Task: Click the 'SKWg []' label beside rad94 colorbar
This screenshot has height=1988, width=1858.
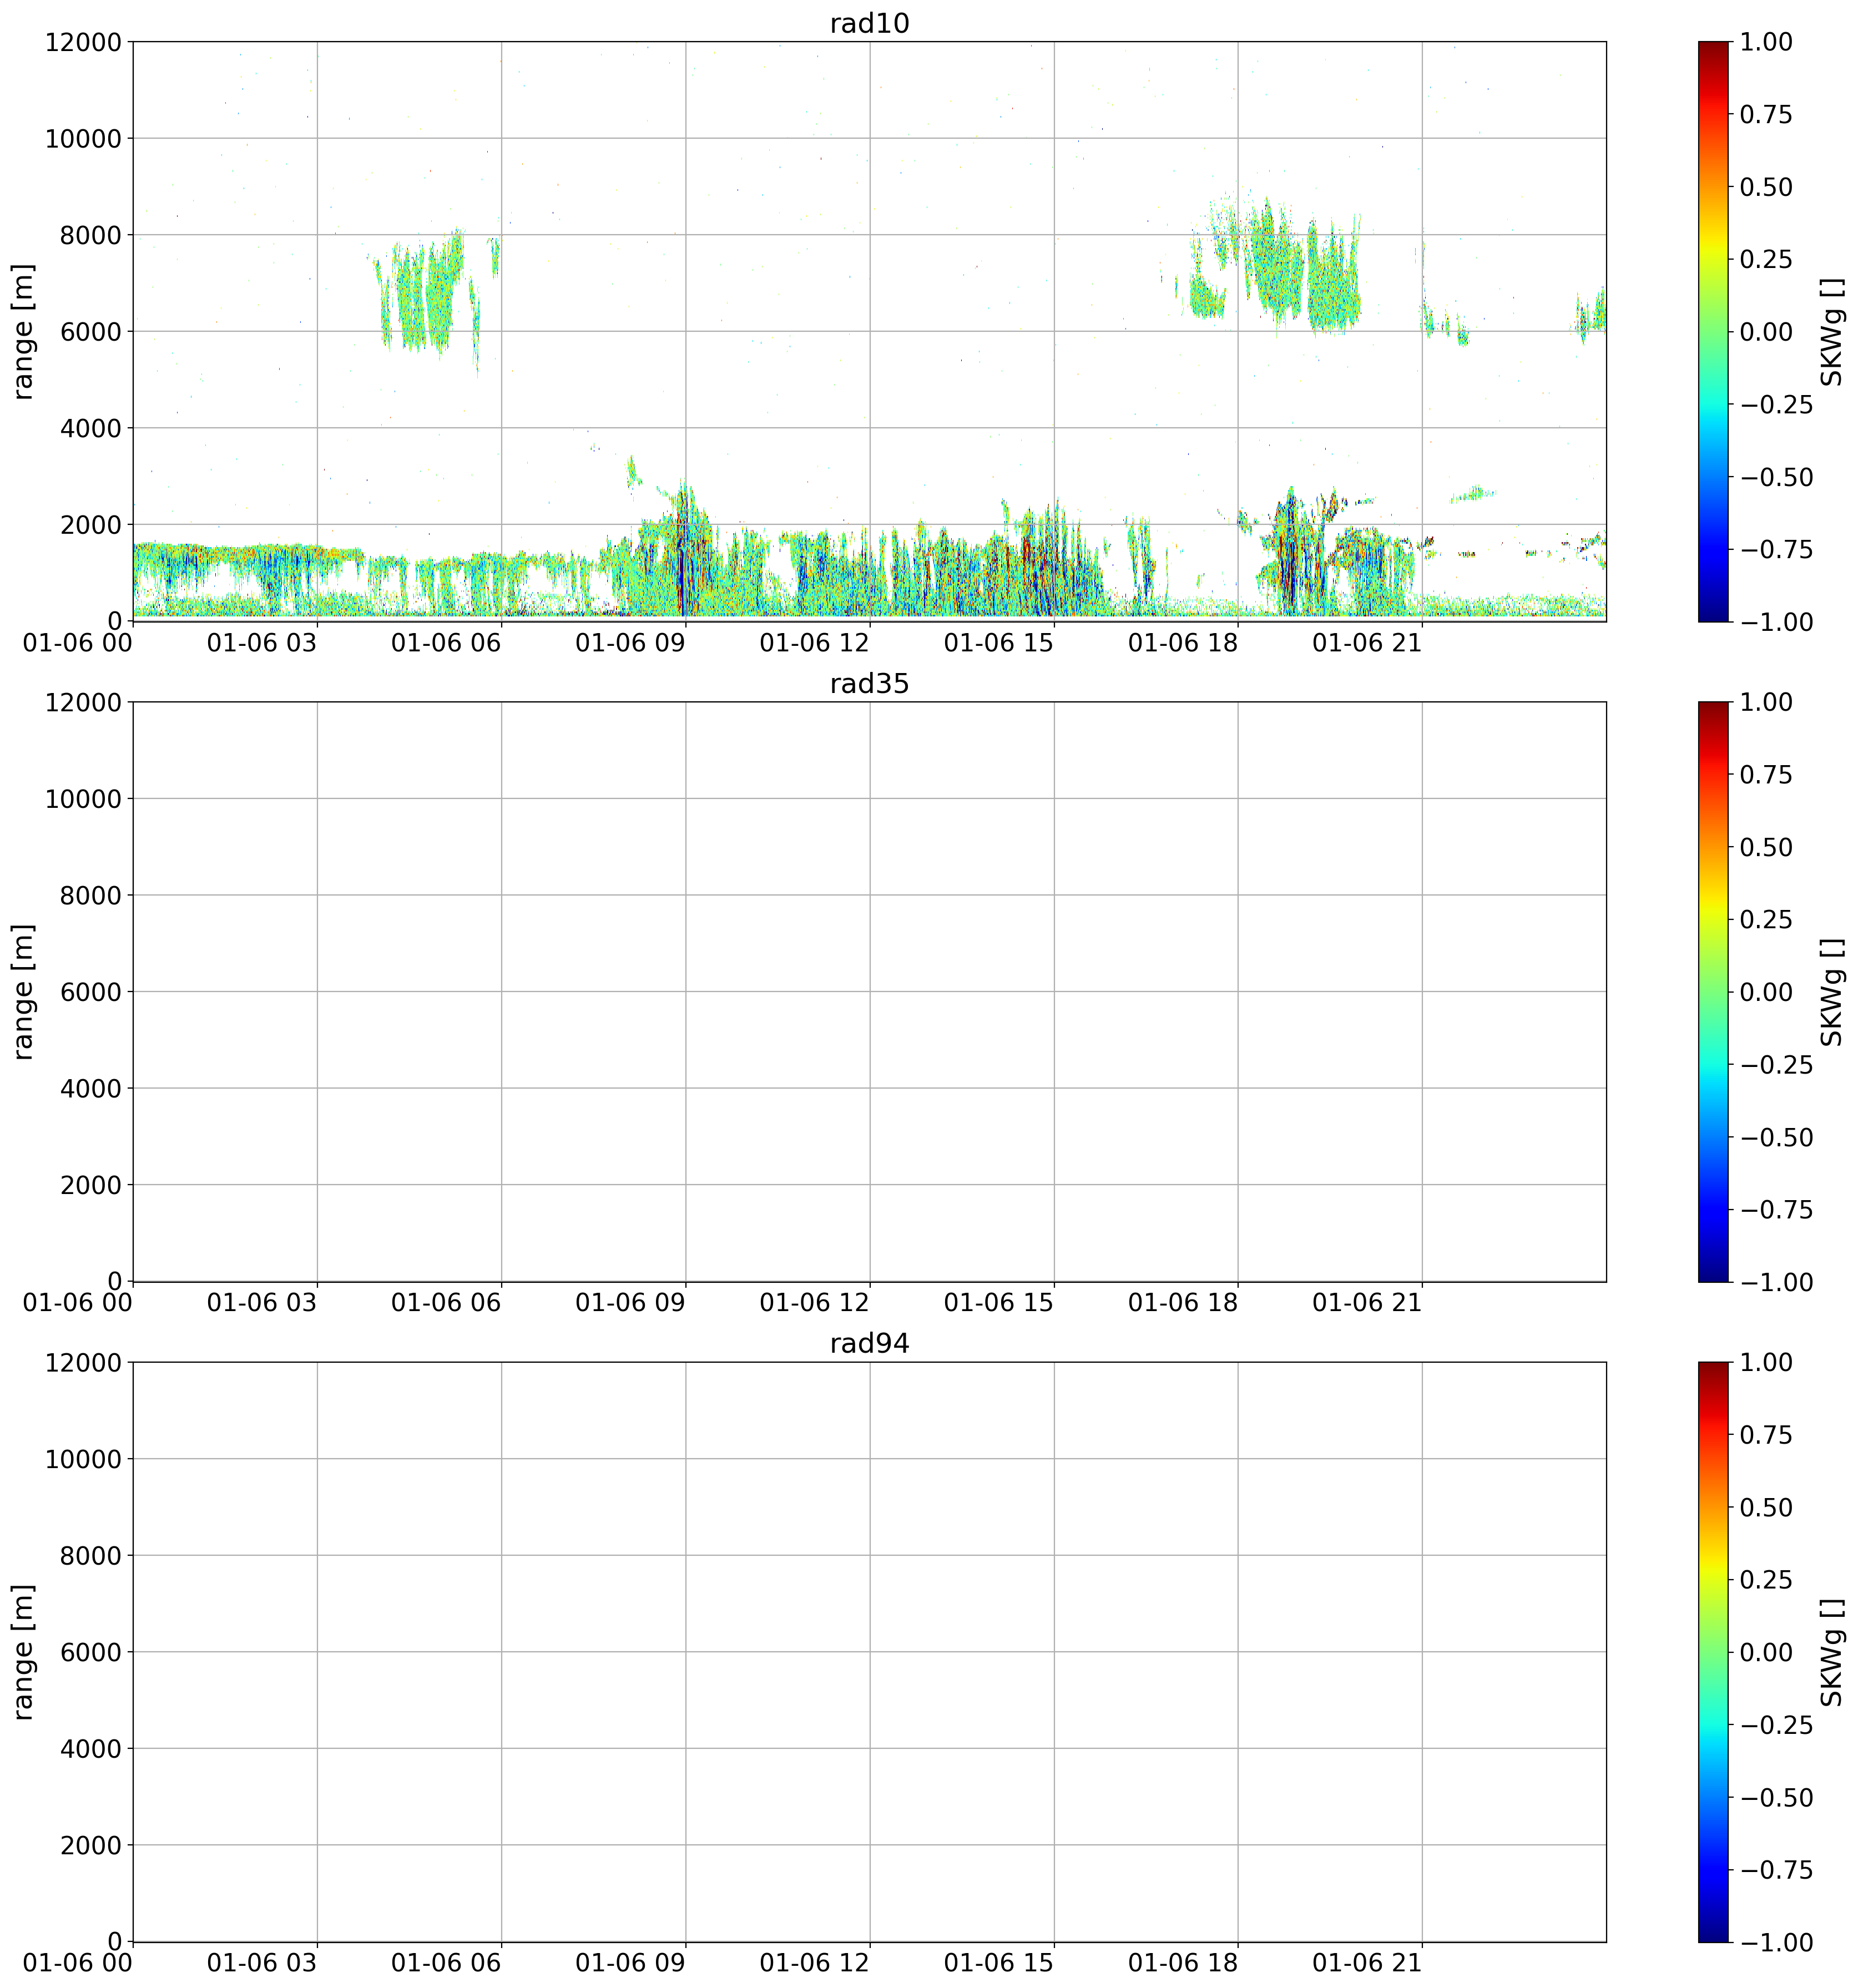Action: [1831, 1652]
